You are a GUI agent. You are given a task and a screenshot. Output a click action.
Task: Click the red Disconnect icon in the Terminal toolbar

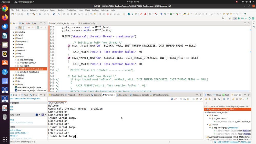click(x=176, y=99)
